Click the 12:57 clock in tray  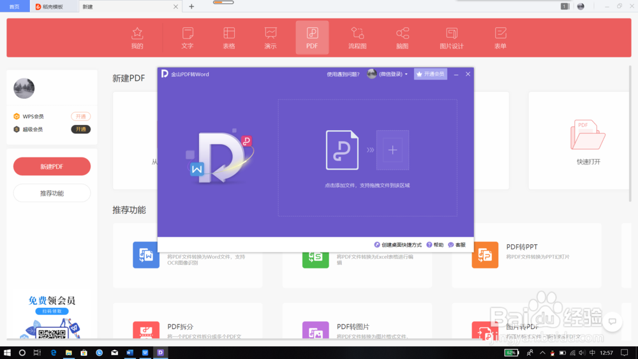606,353
